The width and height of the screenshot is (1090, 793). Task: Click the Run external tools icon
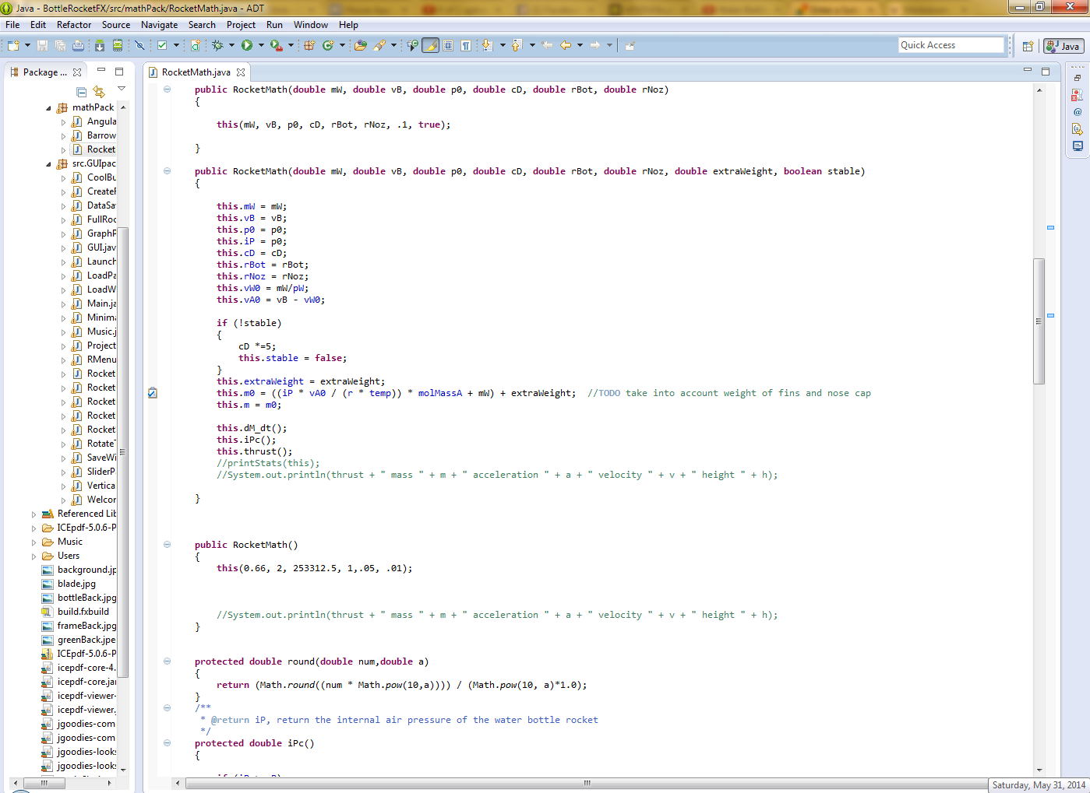(276, 45)
